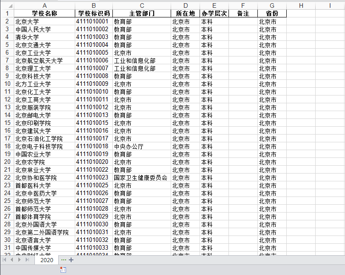Select column H header

tap(301, 6)
